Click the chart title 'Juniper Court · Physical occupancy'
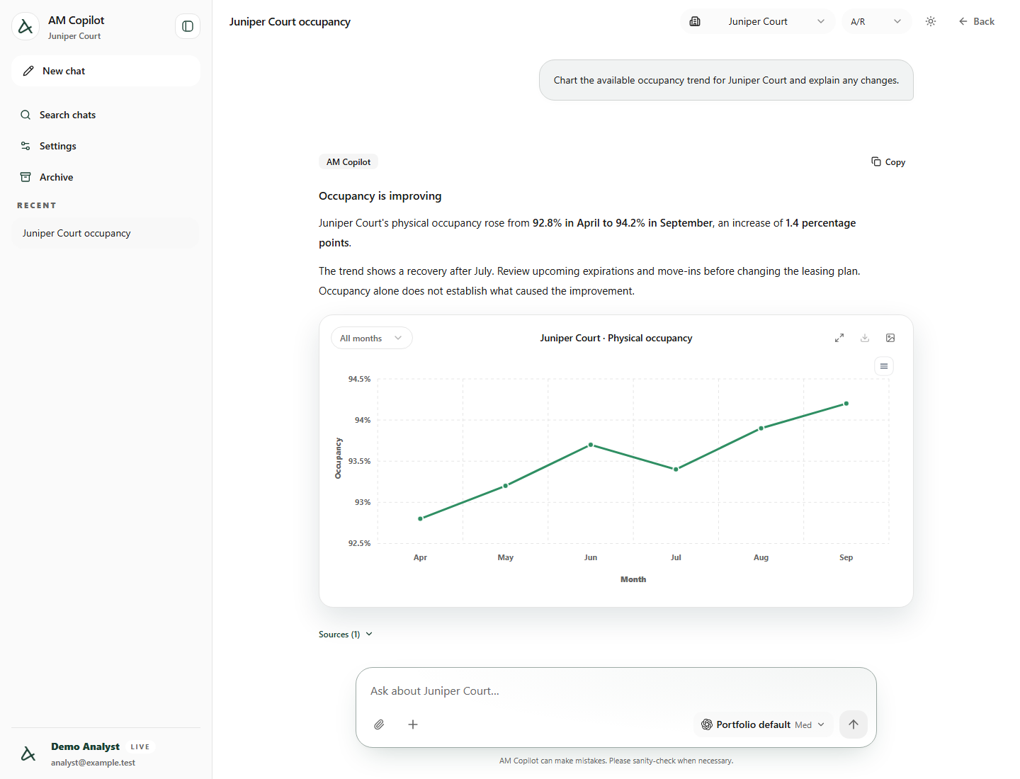This screenshot has height=779, width=1020. point(616,338)
